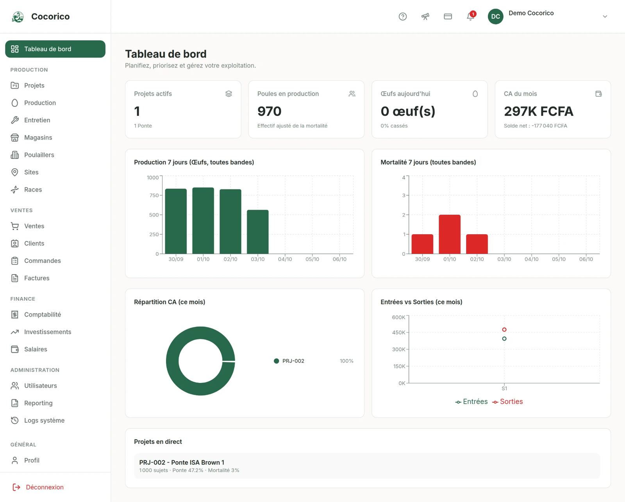
Task: Open Reporting page
Action: pyautogui.click(x=55, y=403)
